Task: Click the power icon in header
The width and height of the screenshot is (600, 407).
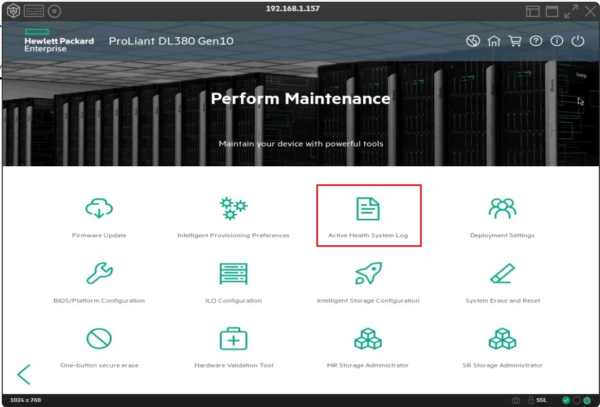Action: point(578,41)
